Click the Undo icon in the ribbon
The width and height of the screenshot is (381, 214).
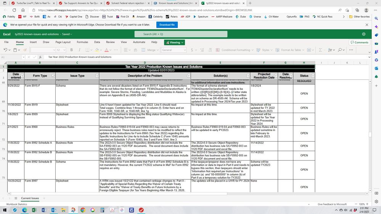(5, 50)
